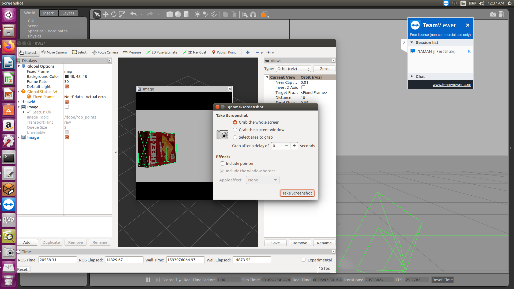Toggle the Grid display checkbox
The height and width of the screenshot is (289, 514).
point(67,102)
